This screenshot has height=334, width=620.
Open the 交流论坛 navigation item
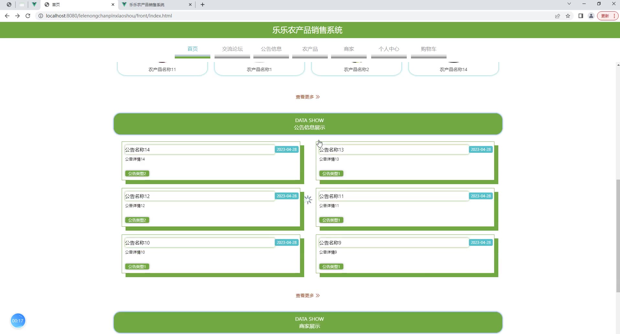(x=232, y=49)
